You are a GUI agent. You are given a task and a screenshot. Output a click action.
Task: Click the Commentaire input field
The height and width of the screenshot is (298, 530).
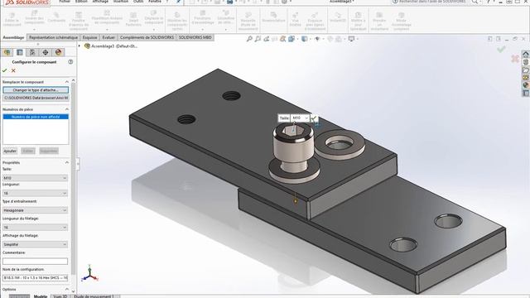point(35,262)
